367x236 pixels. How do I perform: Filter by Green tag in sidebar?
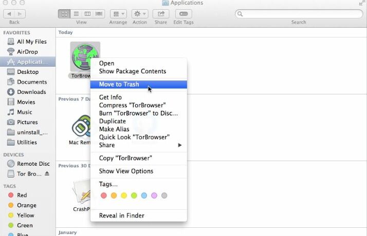(x=28, y=225)
